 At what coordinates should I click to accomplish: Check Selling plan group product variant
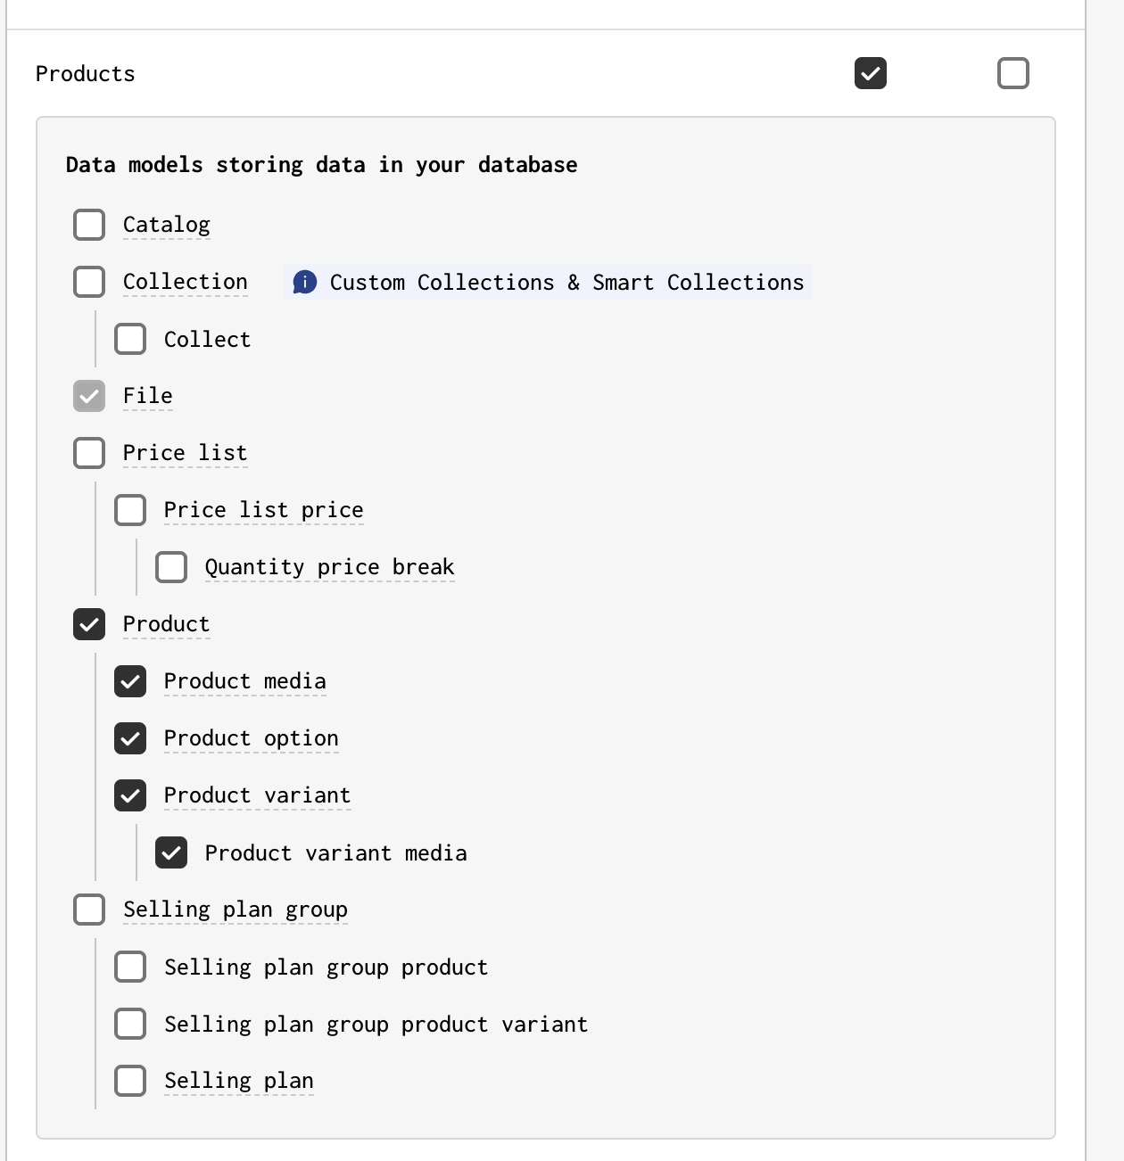click(130, 1024)
